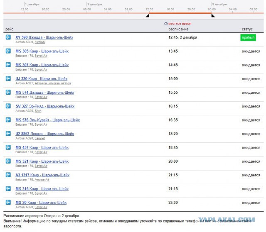Click the plane icon beside flight U2 8853
The image size is (266, 232).
point(8,134)
